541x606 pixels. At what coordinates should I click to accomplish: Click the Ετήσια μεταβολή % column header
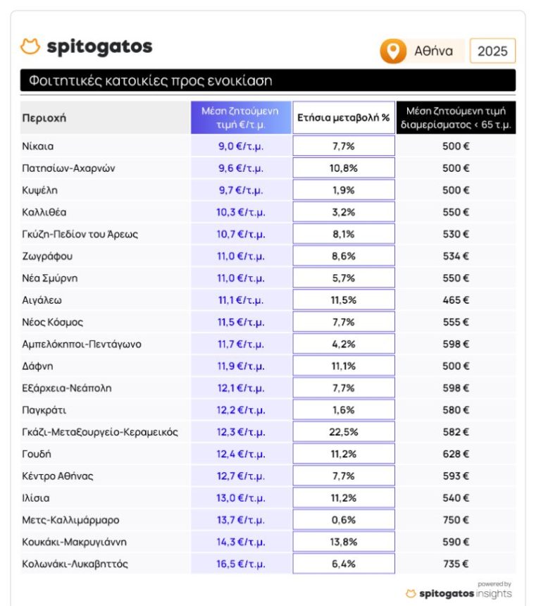344,118
